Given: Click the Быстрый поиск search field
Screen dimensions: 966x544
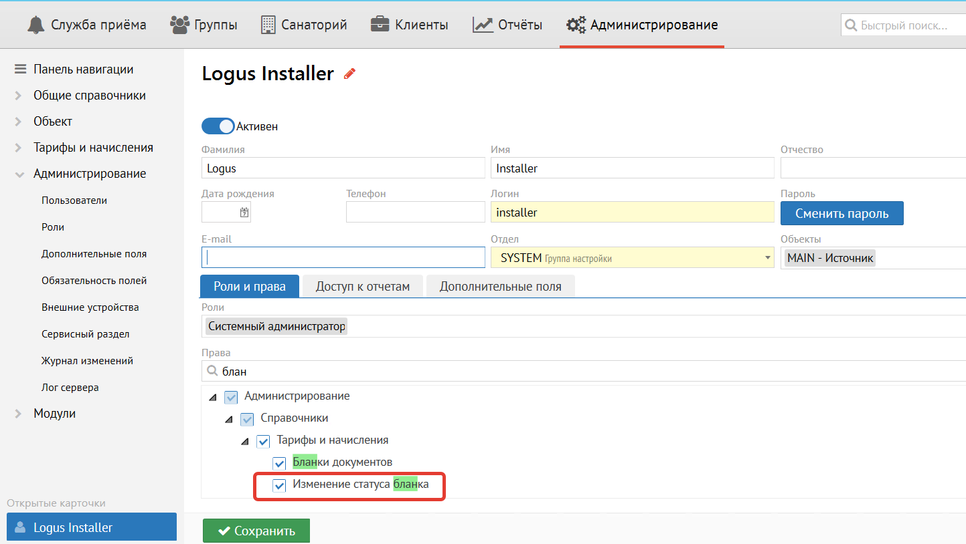Looking at the screenshot, I should coord(904,25).
